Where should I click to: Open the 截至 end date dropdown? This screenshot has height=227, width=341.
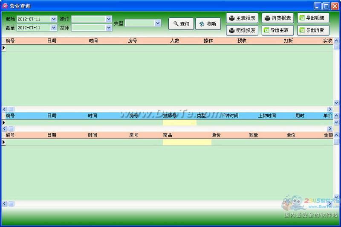pos(54,28)
